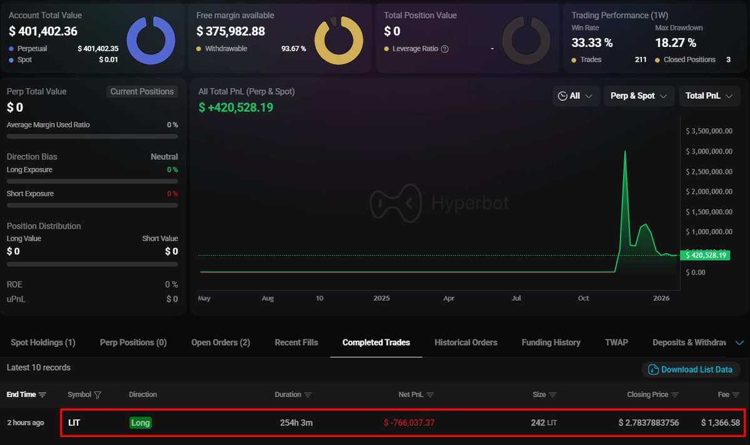The image size is (750, 445).
Task: Click the $ 375,982.88 free margin value
Action: click(x=231, y=31)
